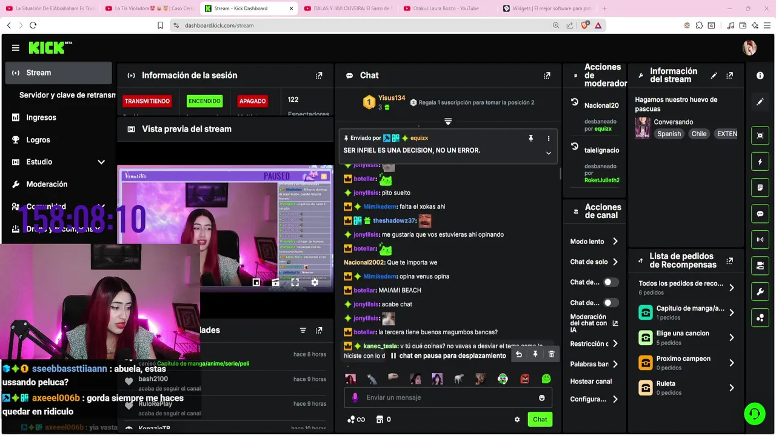Filter the activity feed list

tap(303, 331)
